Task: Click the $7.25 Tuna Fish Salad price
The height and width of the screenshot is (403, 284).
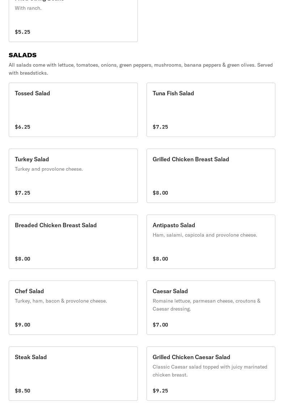Action: (x=160, y=127)
